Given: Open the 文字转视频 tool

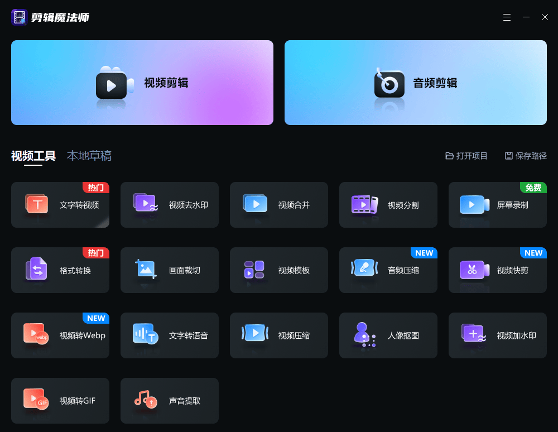Looking at the screenshot, I should (60, 205).
